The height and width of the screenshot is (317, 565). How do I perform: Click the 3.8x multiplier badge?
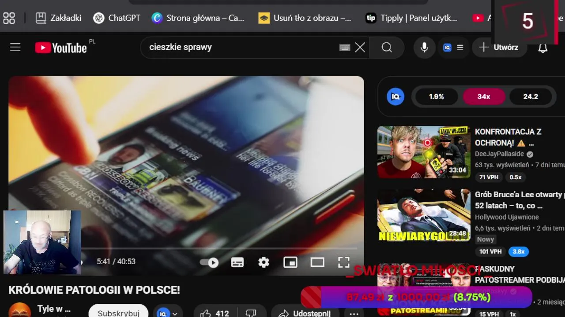[519, 251]
